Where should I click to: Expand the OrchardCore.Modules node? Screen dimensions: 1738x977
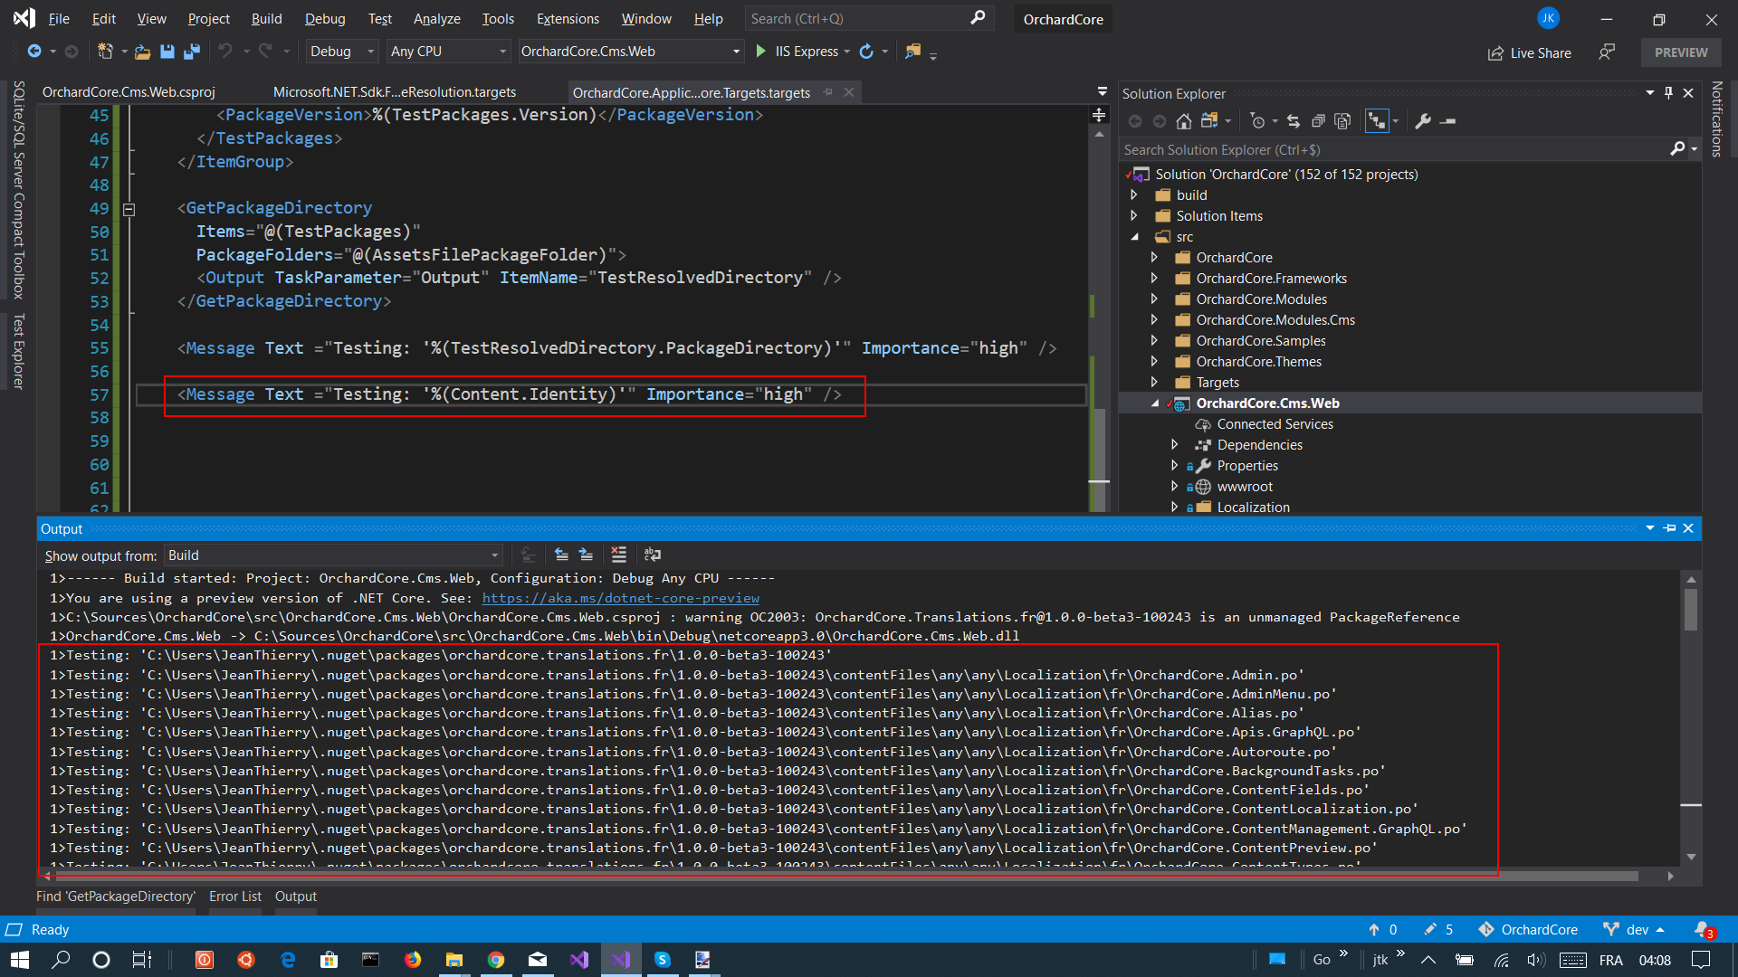tap(1155, 299)
